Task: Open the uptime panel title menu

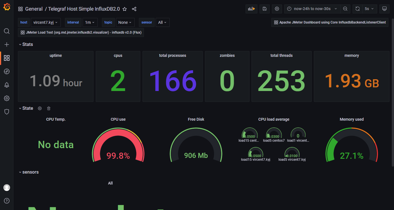Action: 56,55
